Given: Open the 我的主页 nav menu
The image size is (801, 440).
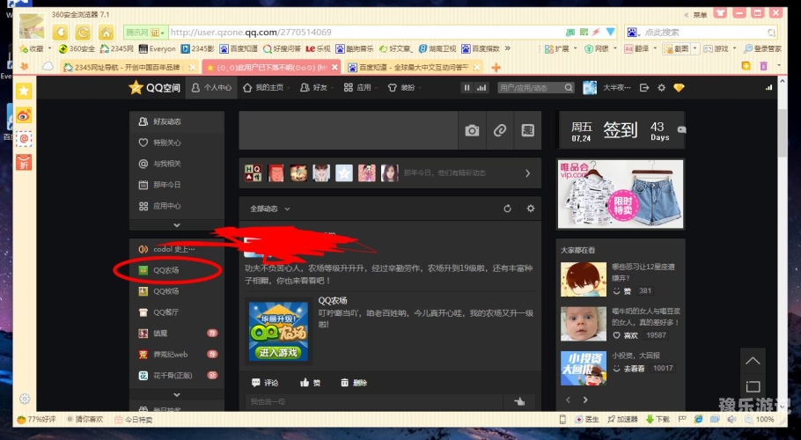Looking at the screenshot, I should (x=266, y=88).
